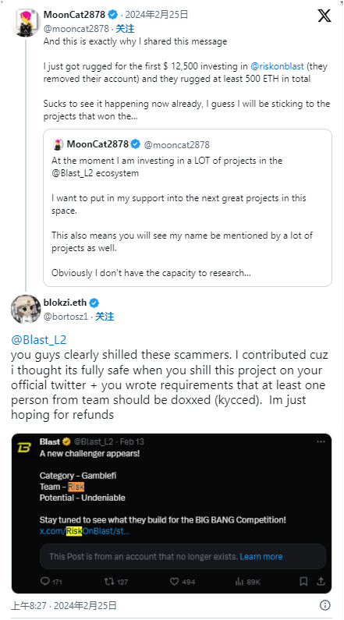Follow @mooncat2878 using the 关注 link
Screen dimensions: 344x620
click(125, 29)
